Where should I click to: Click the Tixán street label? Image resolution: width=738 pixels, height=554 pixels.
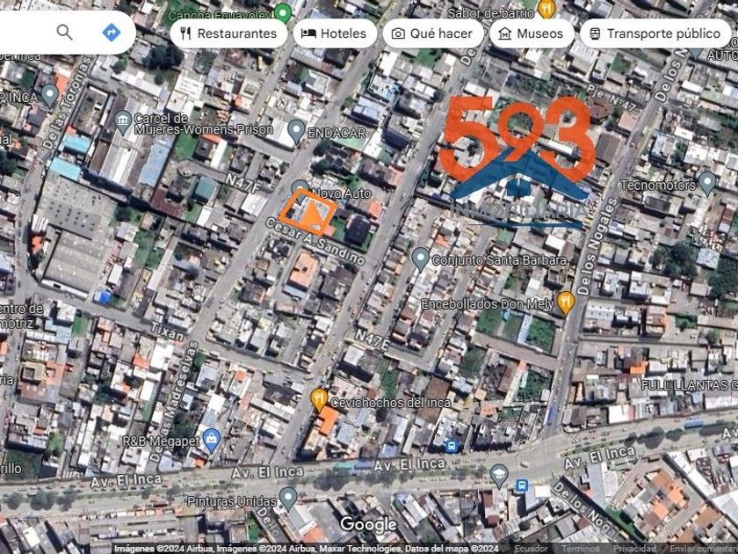(x=167, y=332)
